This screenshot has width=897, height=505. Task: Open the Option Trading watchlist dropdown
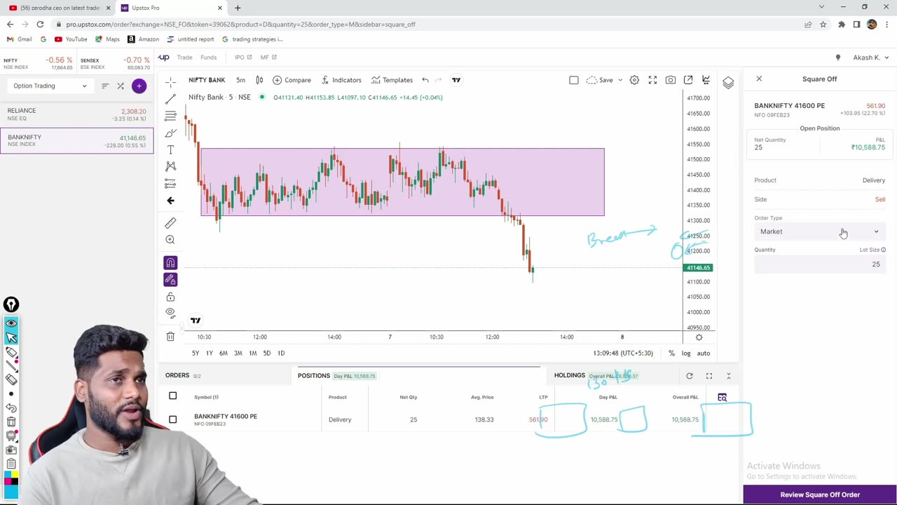click(x=50, y=86)
